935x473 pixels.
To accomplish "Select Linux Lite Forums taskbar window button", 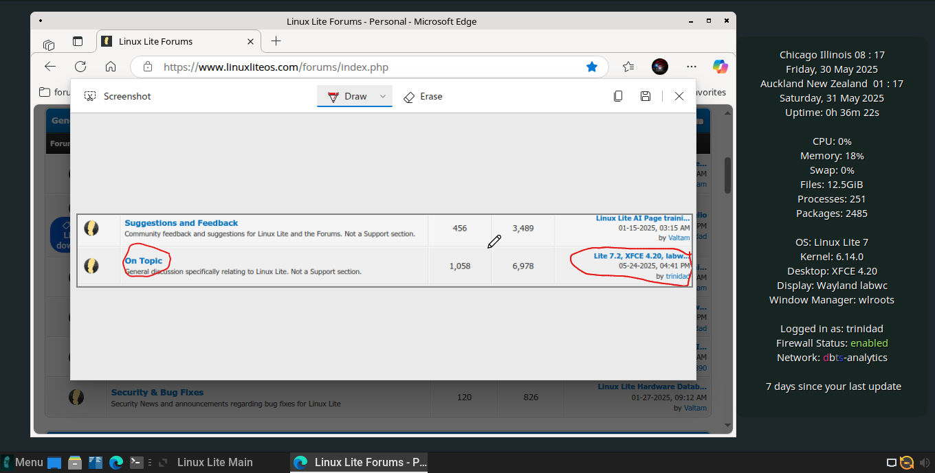I will point(360,463).
